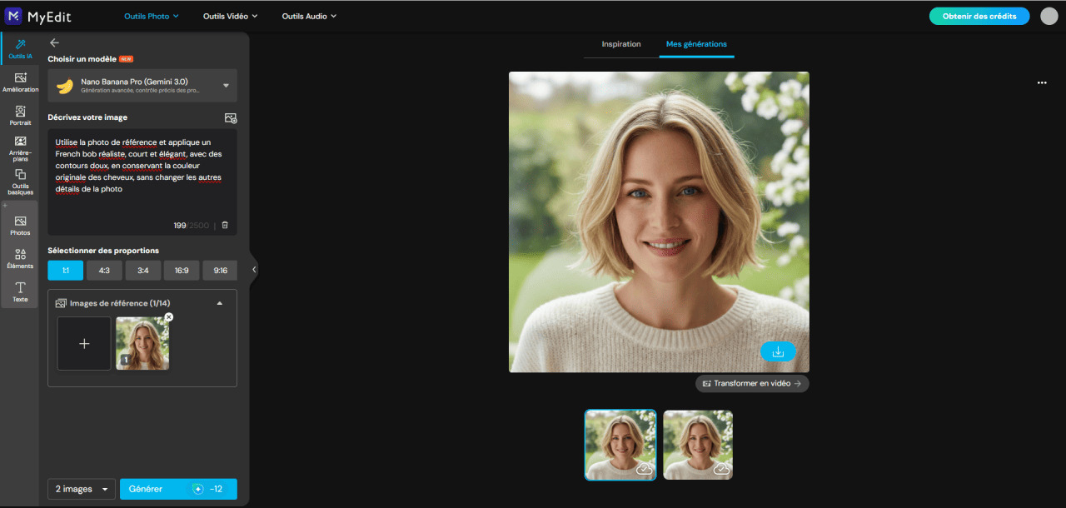Screen dimensions: 1066x508
Task: Collapse the Images de référence section
Action: [220, 303]
